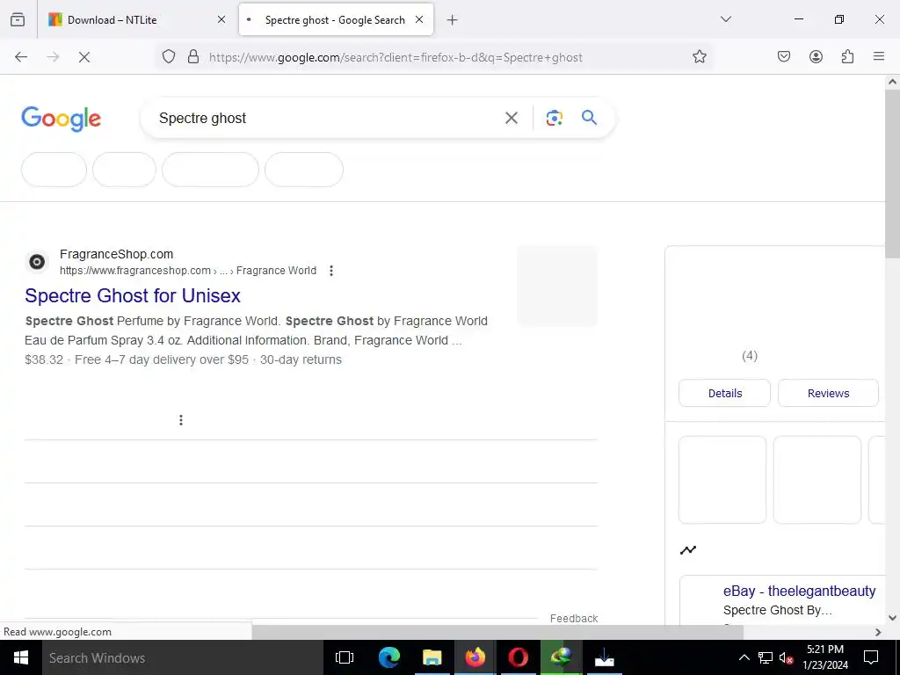Viewport: 900px width, 675px height.
Task: Clear the search query with X
Action: tap(511, 119)
